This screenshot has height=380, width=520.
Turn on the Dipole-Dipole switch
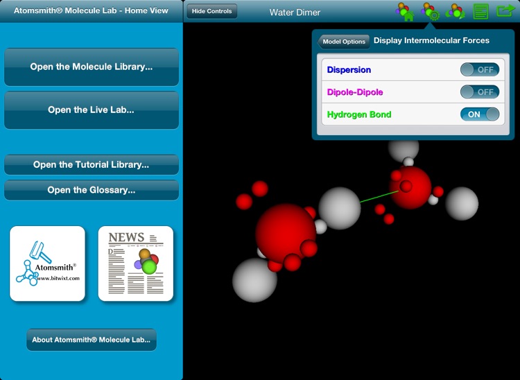480,92
